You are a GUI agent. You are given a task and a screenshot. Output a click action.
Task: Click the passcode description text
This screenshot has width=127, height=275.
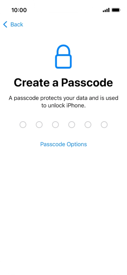click(63, 102)
